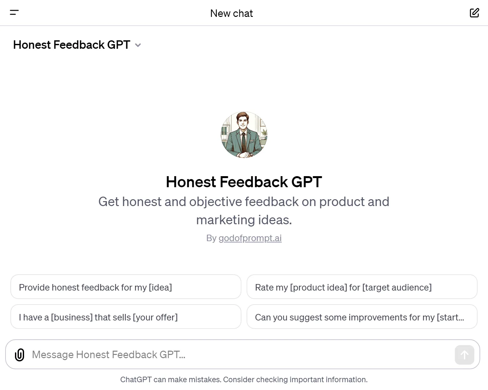
Task: Click the ChatGPT disclaimer text
Action: [244, 379]
